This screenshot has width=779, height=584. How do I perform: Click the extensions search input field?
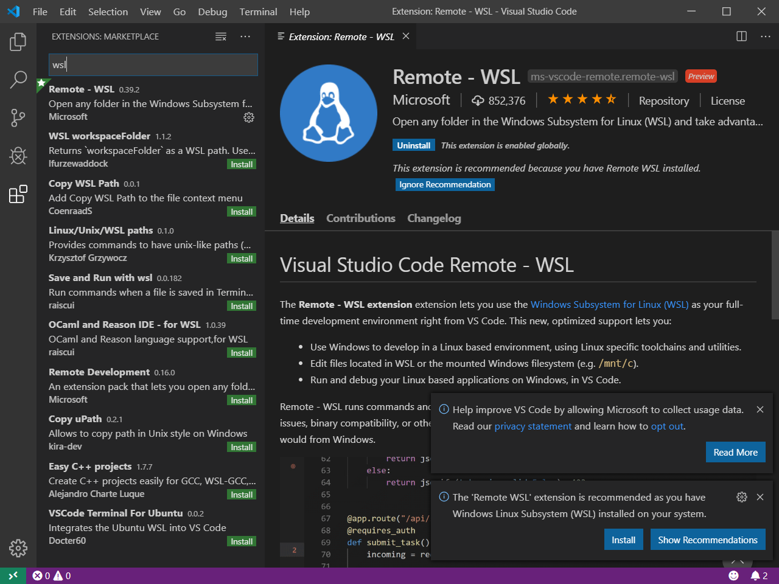click(x=153, y=65)
